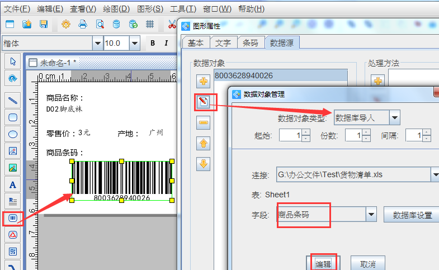Add a new data object with plus icon

(x=204, y=82)
